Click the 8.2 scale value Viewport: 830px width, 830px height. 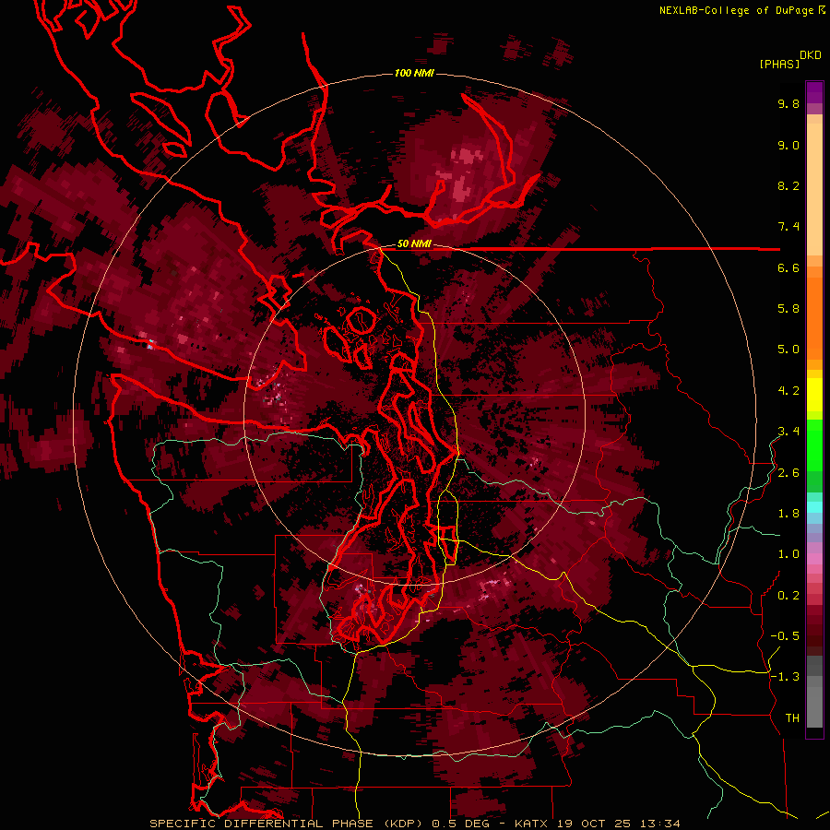[x=788, y=185]
